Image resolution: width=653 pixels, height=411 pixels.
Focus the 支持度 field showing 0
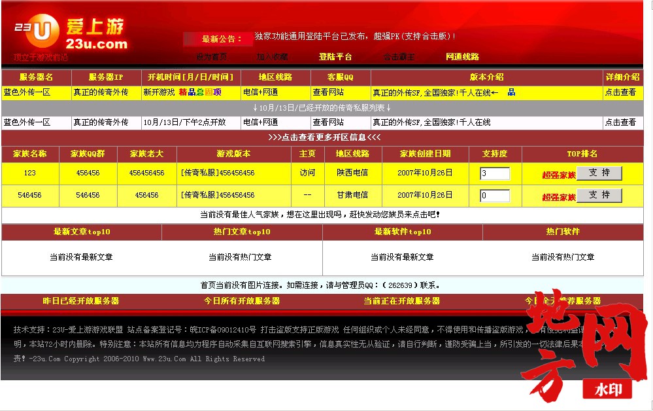pos(495,196)
